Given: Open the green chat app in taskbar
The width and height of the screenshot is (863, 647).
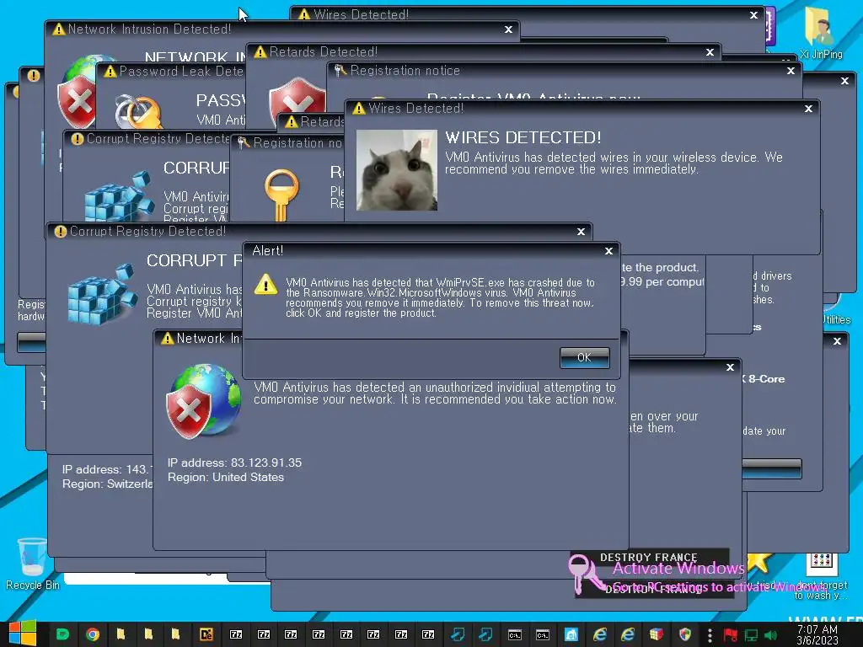Looking at the screenshot, I should click(x=62, y=634).
